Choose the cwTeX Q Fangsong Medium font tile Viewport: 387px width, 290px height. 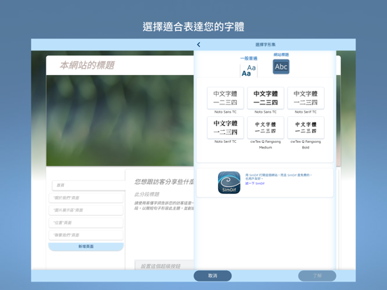(266, 127)
